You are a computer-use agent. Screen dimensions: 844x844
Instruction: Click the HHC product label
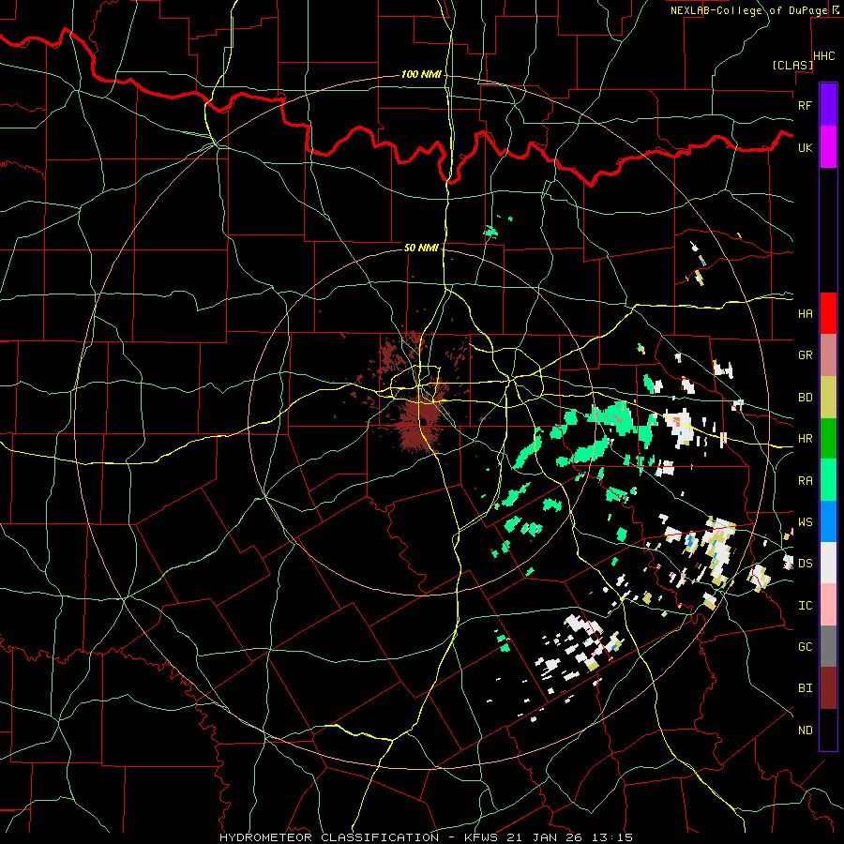[x=823, y=56]
